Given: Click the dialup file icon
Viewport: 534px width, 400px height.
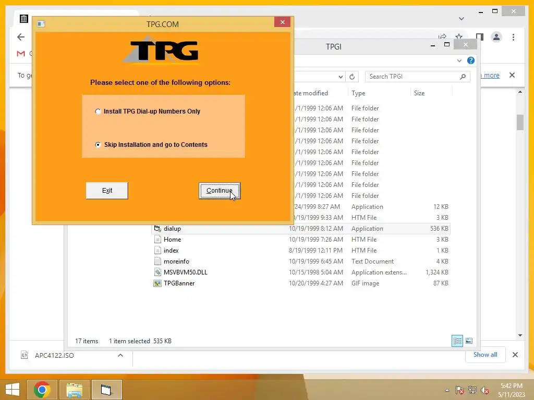Looking at the screenshot, I should (x=157, y=229).
